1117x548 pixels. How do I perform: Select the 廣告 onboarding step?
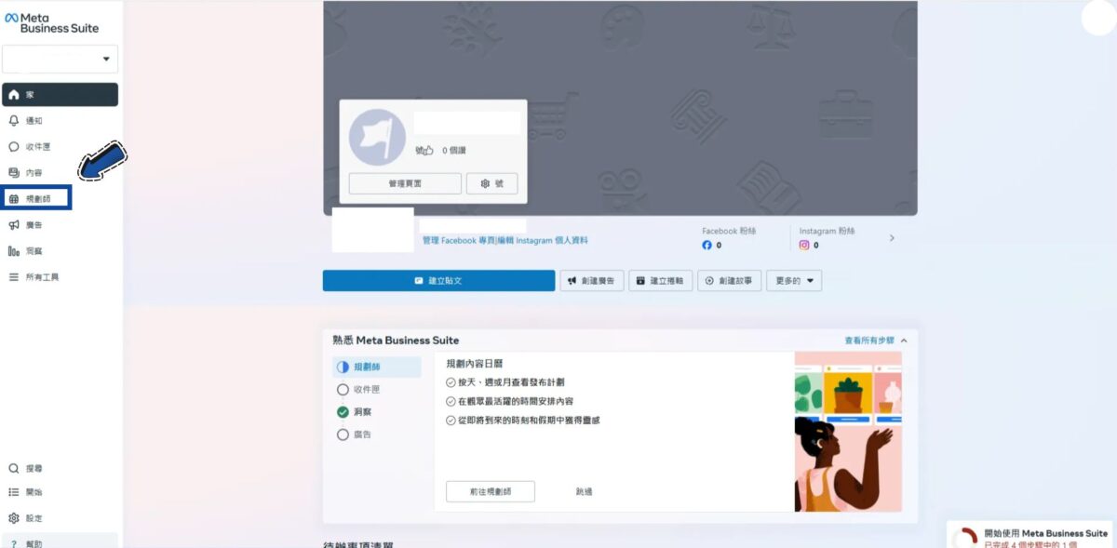[x=378, y=434]
